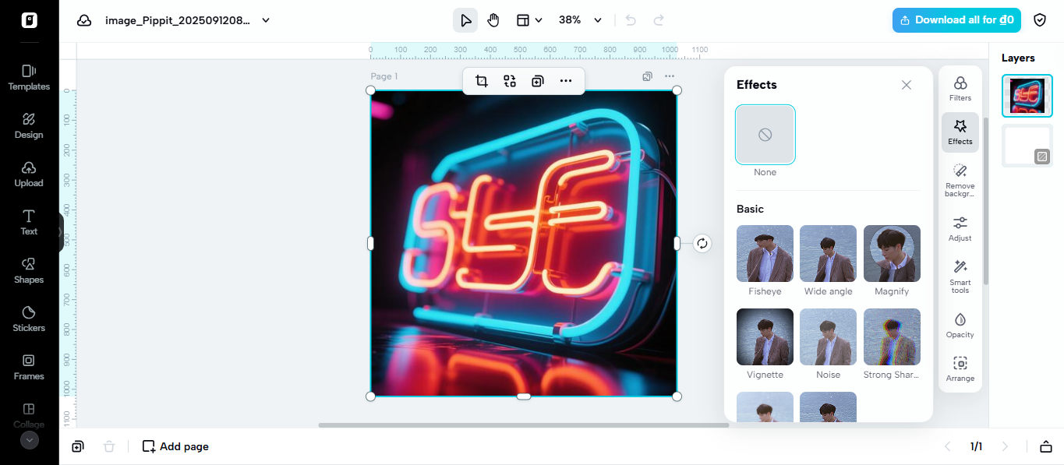1064x465 pixels.
Task: Click the Arrange icon
Action: [960, 368]
